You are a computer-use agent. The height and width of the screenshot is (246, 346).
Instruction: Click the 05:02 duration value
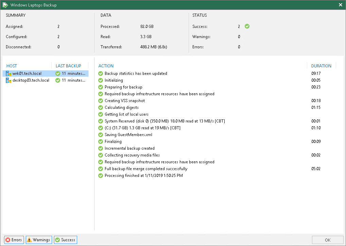click(316, 169)
